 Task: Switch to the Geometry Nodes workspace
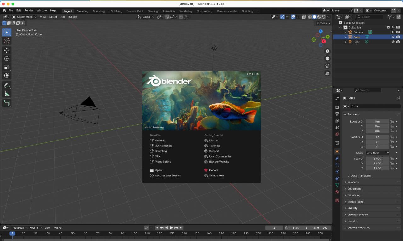click(x=227, y=11)
